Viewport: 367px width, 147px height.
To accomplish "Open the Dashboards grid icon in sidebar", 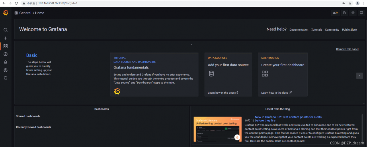I will (5, 46).
